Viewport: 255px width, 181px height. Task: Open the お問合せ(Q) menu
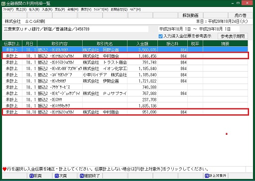click(119, 9)
